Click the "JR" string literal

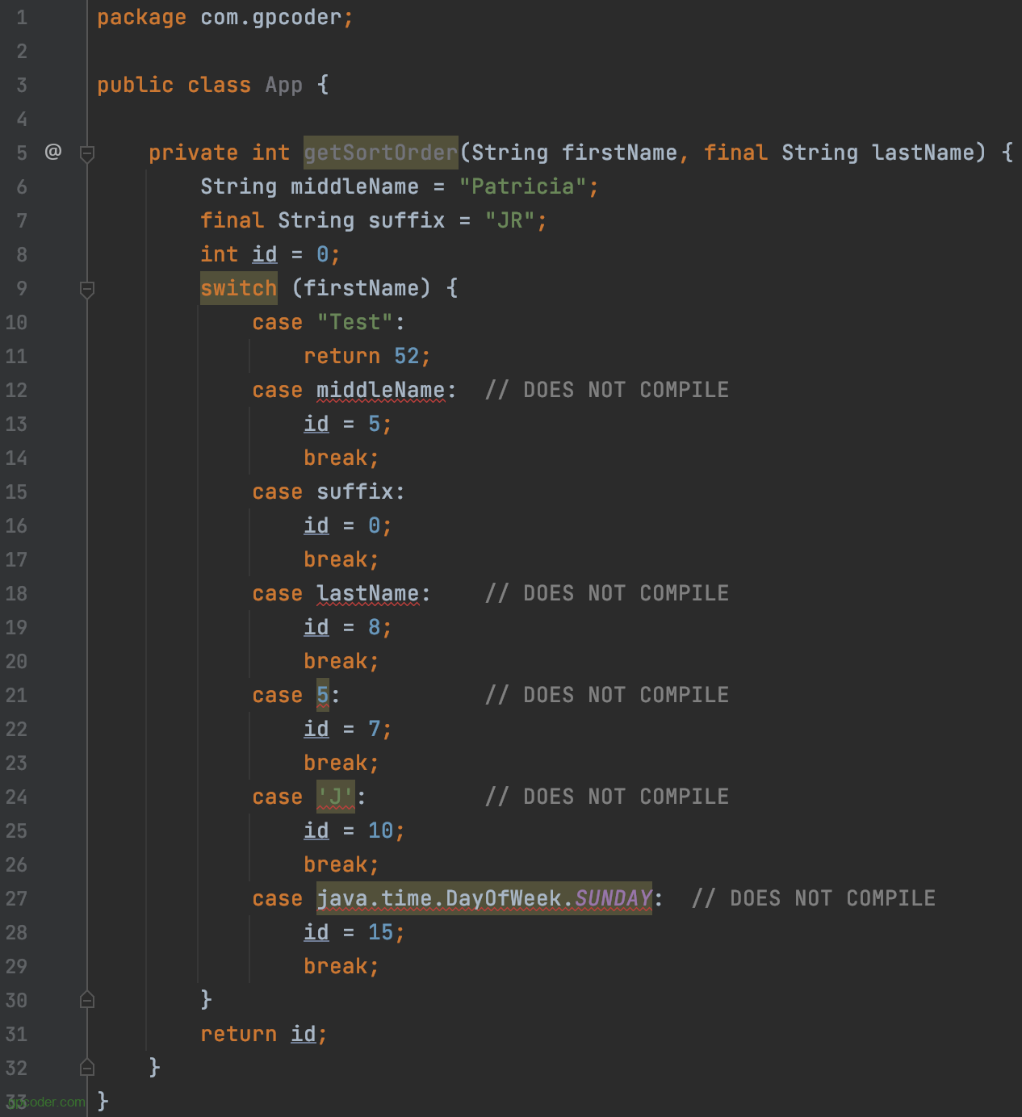[x=509, y=221]
